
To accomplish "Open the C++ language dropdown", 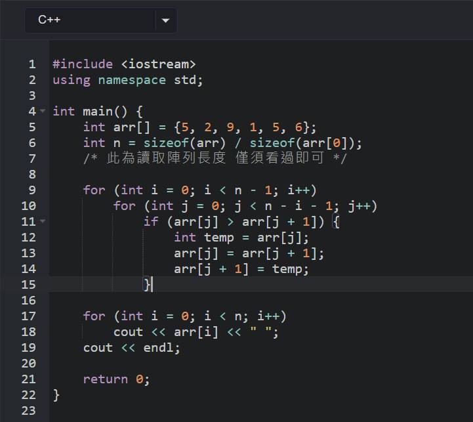I will 101,20.
